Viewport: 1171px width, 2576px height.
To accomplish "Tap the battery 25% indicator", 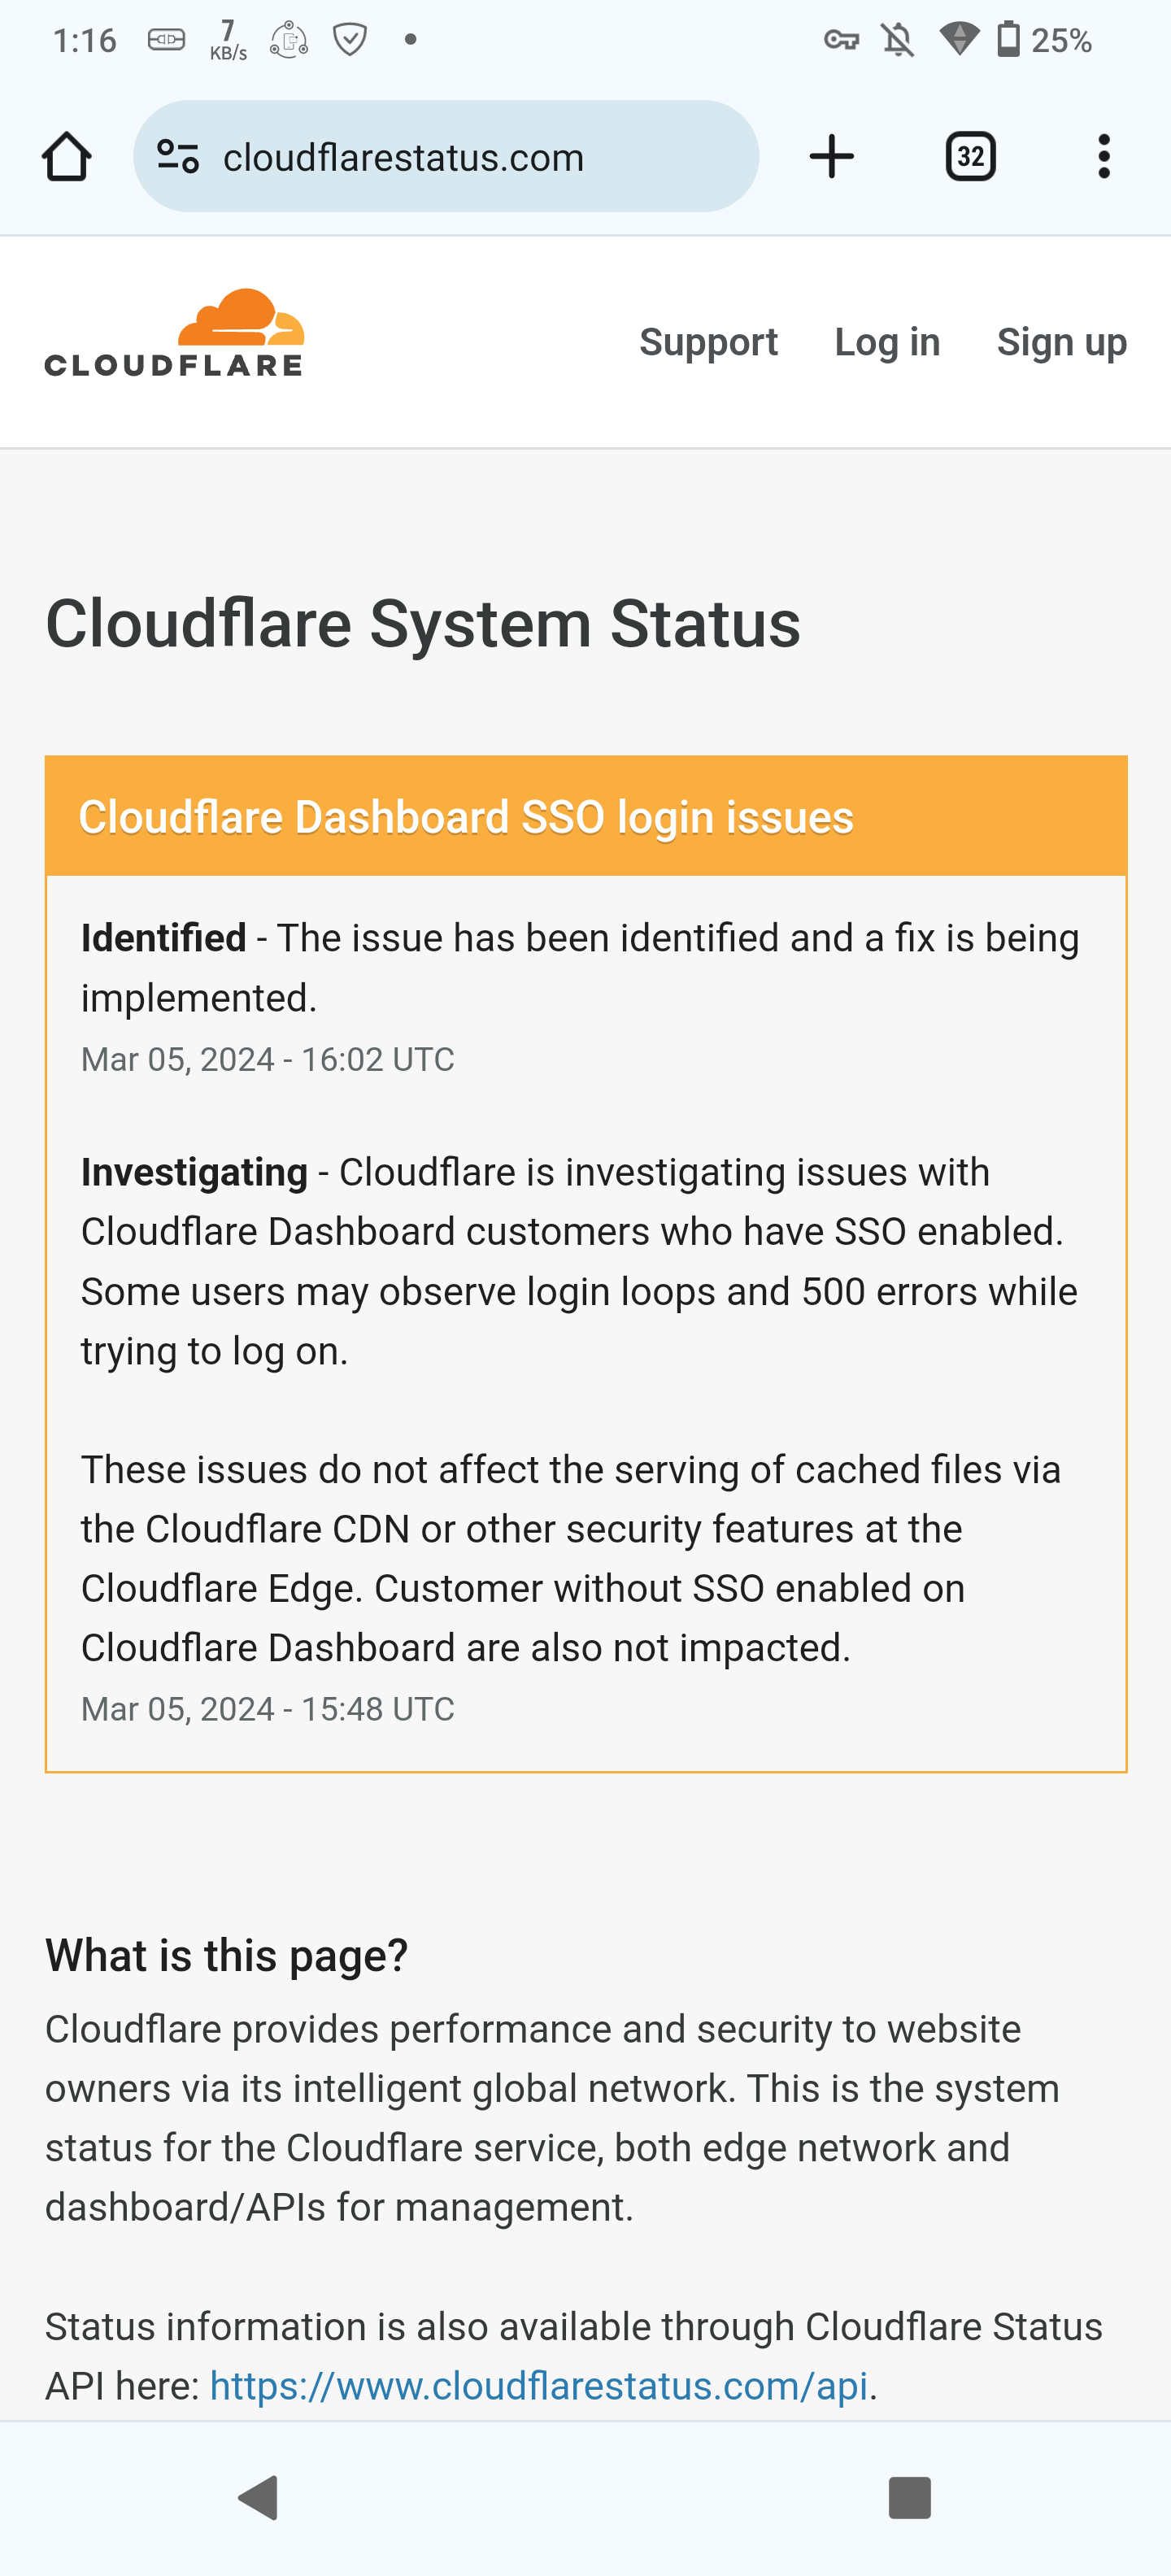I will [1044, 40].
